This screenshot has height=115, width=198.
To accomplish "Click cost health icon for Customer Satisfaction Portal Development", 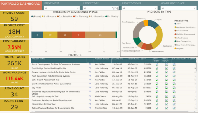I will 157,100.
